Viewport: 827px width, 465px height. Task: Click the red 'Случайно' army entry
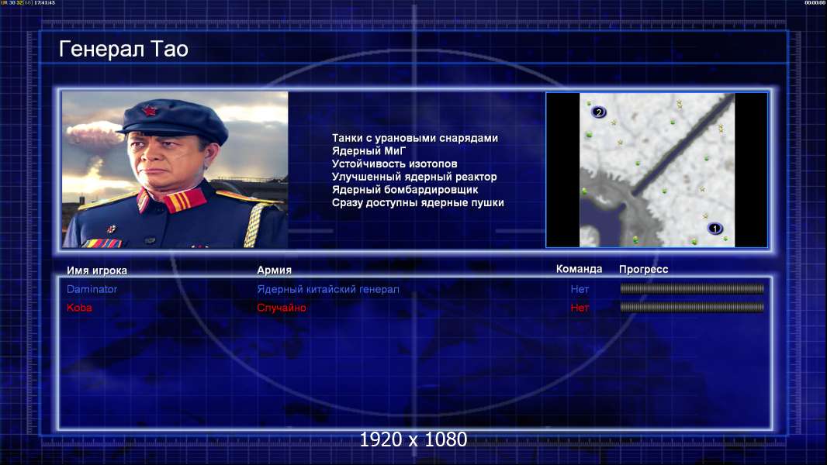coord(281,308)
